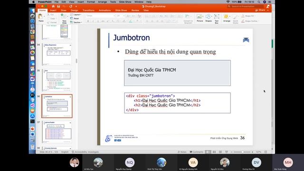This screenshot has height=171, width=304.
Task: Toggle Underline formatting
Action: (x=98, y=21)
